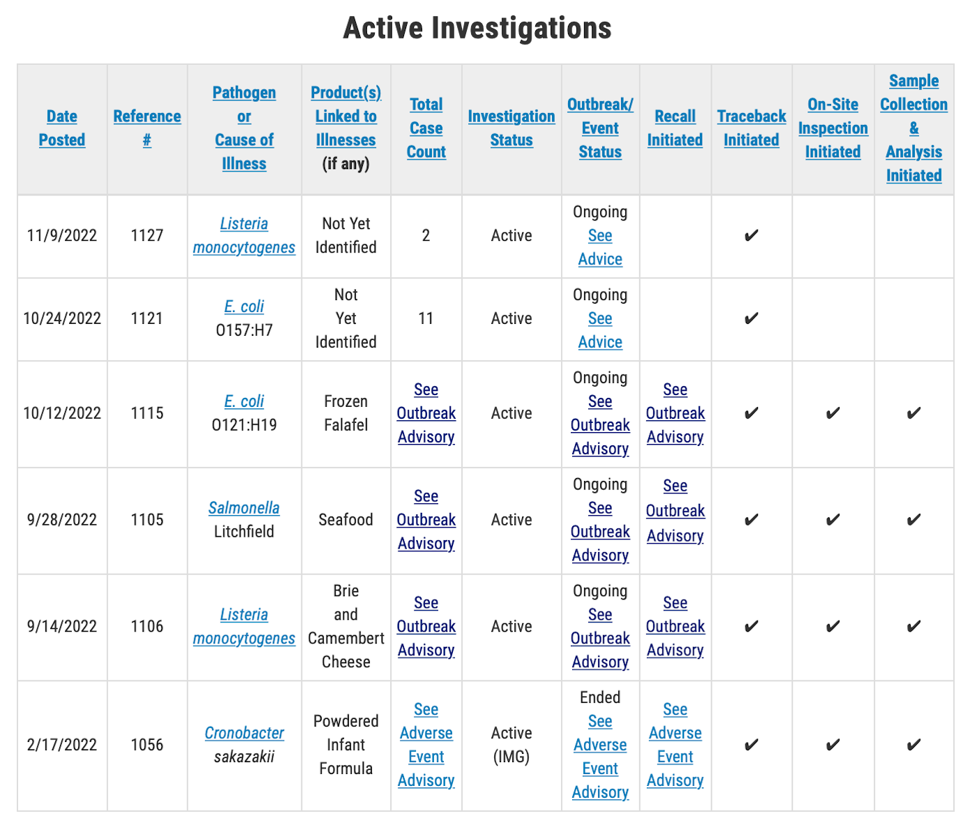970x832 pixels.
Task: Click Pathogen or Cause of Illness header
Action: tap(244, 128)
